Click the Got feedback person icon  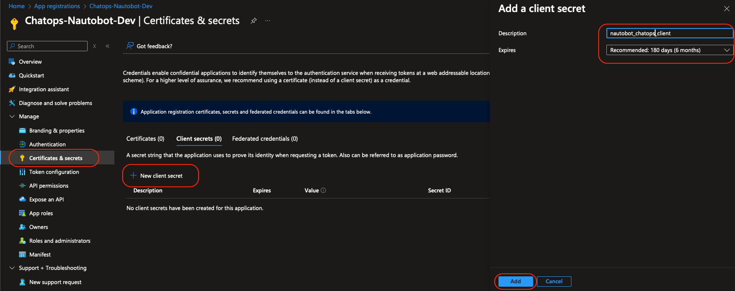point(129,46)
